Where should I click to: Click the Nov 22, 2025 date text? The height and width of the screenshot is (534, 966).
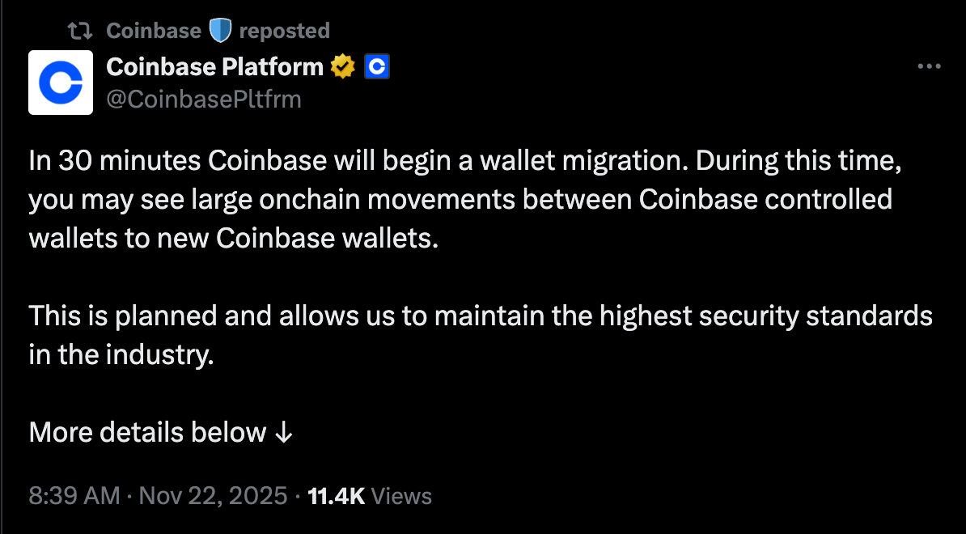[x=213, y=496]
